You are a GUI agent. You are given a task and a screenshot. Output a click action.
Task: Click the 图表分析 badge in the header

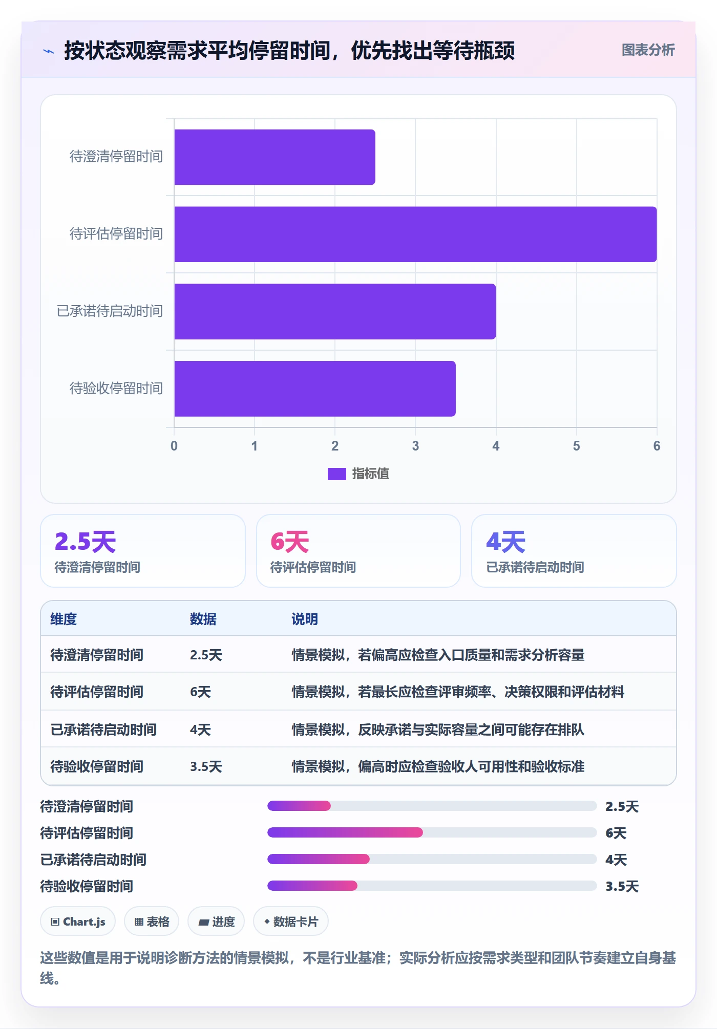coord(648,50)
